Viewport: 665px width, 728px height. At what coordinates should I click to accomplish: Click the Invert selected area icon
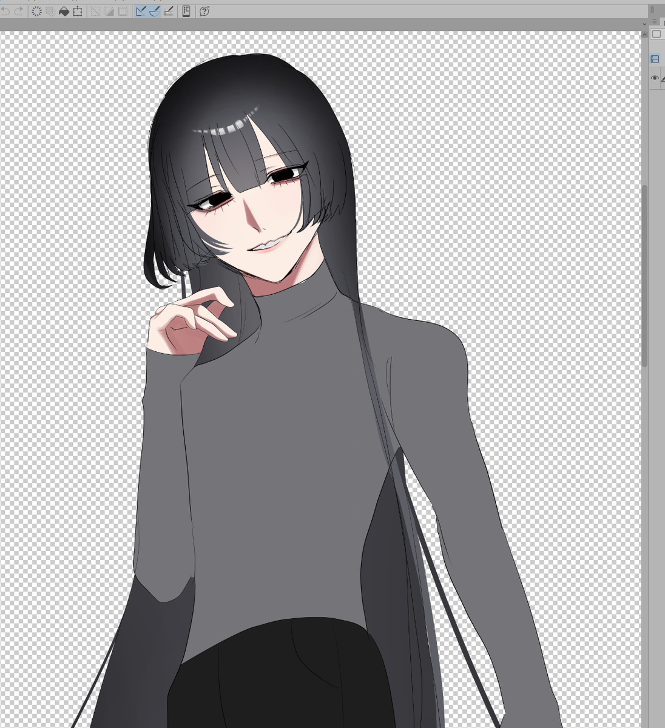pos(109,11)
